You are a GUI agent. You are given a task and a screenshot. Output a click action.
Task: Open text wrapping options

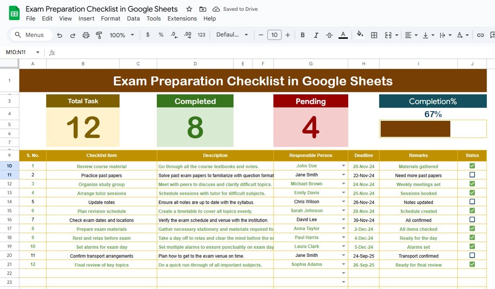pyautogui.click(x=445, y=35)
